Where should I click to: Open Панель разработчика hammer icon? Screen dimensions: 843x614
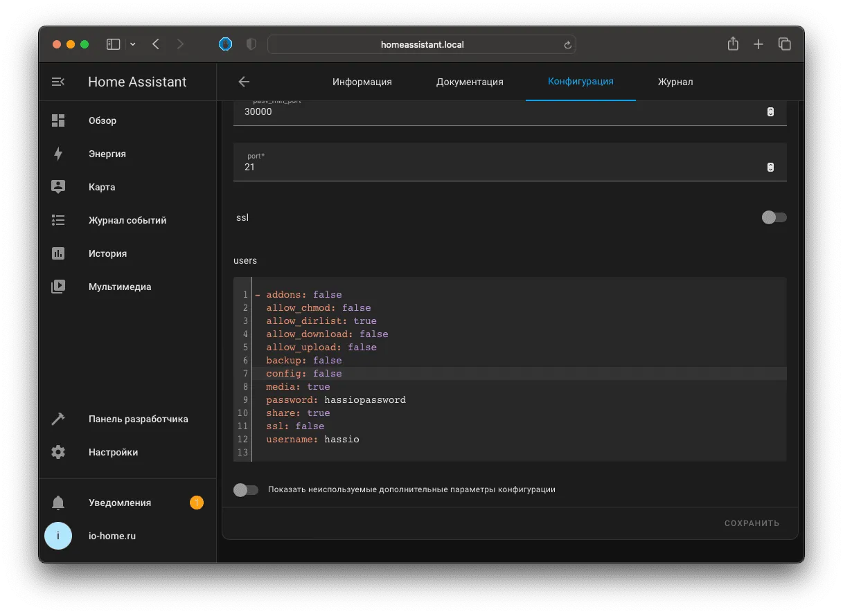(58, 419)
